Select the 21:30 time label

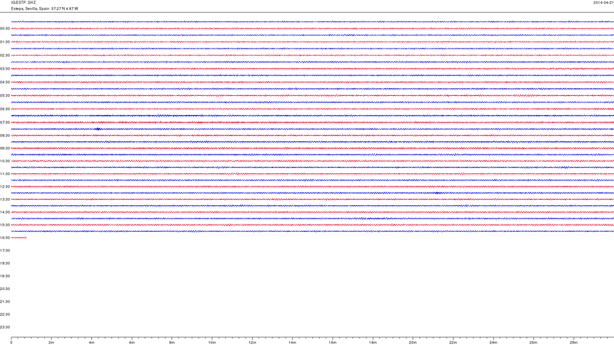click(4, 302)
